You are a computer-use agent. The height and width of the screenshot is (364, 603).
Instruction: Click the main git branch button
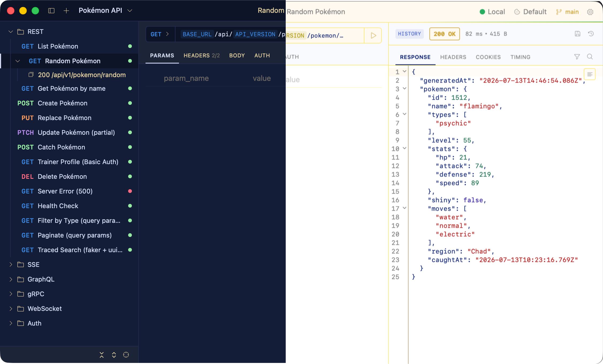coord(567,12)
